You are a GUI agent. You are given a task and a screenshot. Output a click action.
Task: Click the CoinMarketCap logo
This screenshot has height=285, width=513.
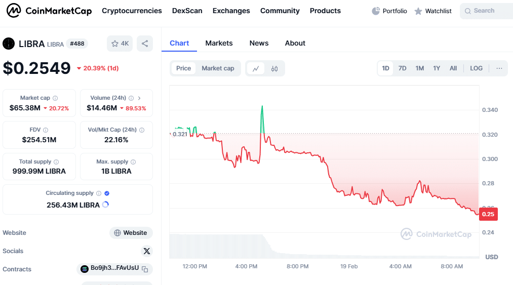pyautogui.click(x=49, y=11)
